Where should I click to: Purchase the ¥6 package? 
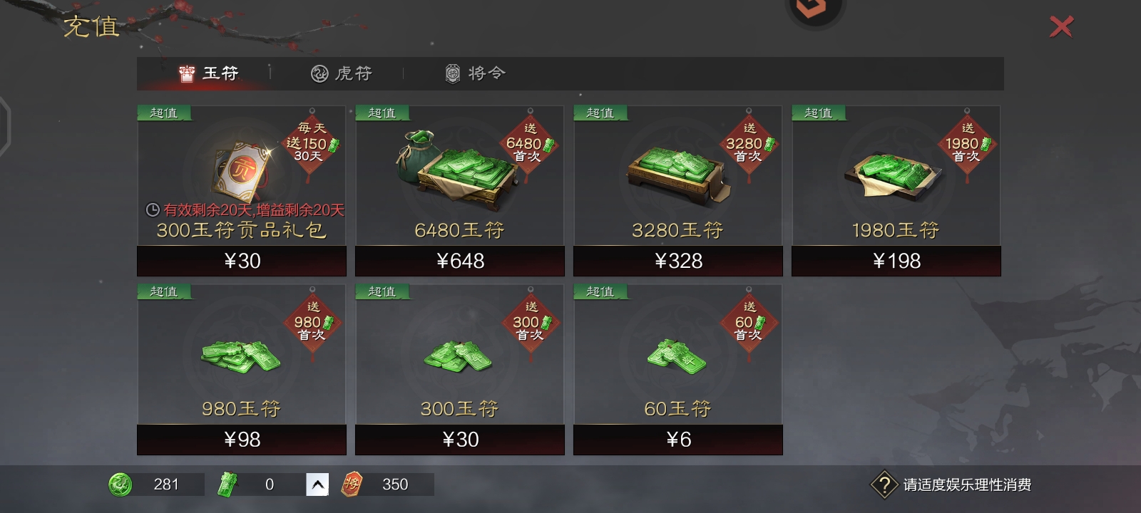coord(678,440)
